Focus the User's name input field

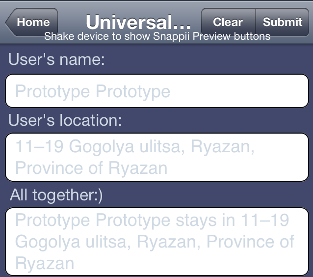[x=157, y=91]
